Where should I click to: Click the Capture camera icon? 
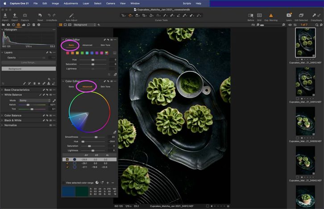coord(25,16)
